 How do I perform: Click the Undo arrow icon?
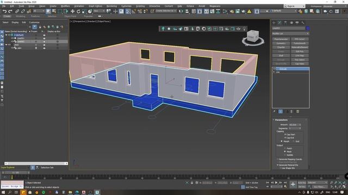point(5,11)
